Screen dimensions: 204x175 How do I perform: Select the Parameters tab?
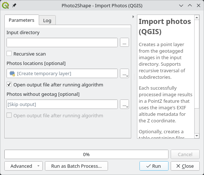click(22, 20)
